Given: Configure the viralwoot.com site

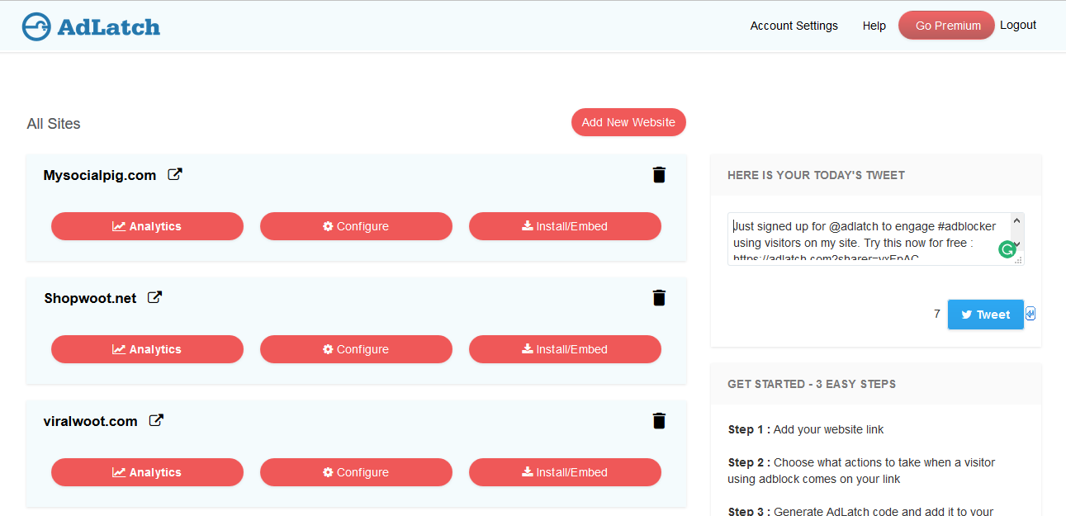Looking at the screenshot, I should coord(356,472).
